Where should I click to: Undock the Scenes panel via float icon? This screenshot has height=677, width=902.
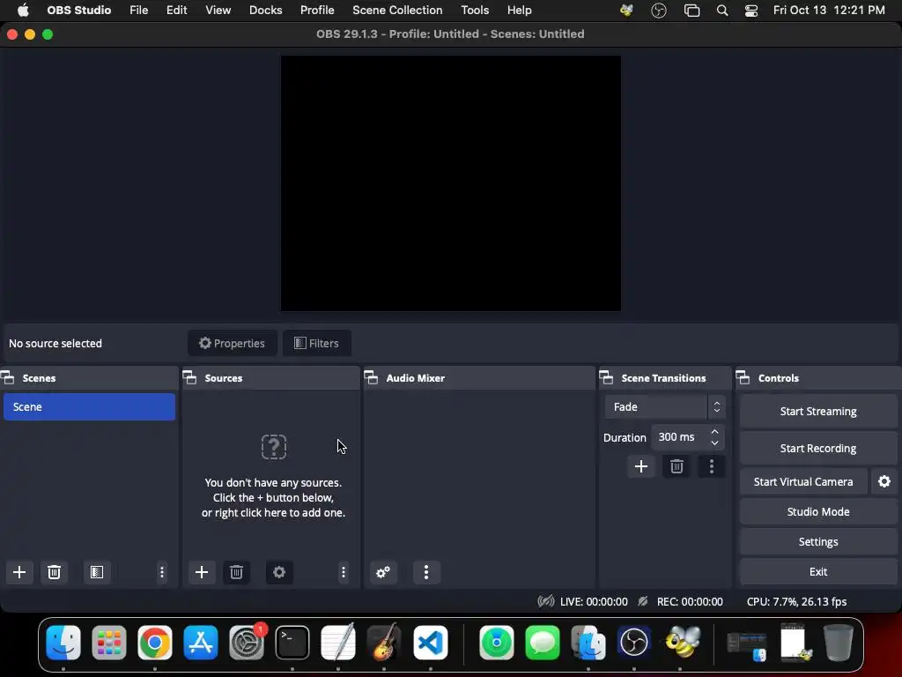pyautogui.click(x=7, y=377)
